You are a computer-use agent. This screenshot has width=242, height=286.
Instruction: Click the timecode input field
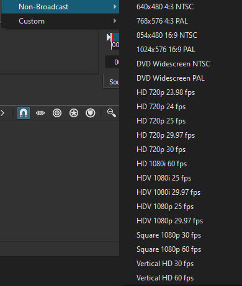click(112, 62)
